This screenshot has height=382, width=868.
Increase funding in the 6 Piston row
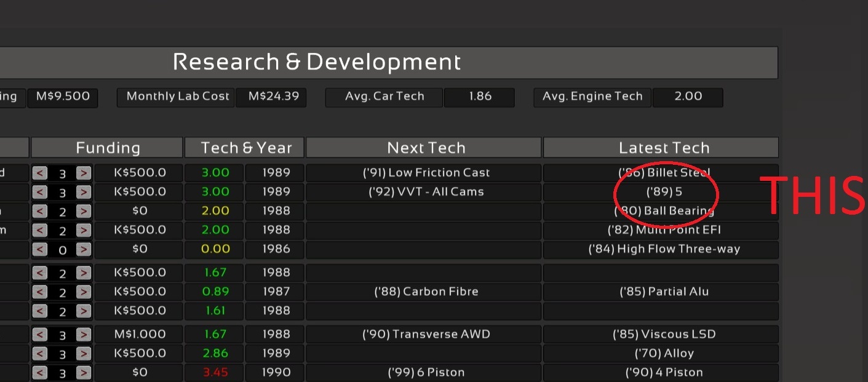pyautogui.click(x=84, y=373)
